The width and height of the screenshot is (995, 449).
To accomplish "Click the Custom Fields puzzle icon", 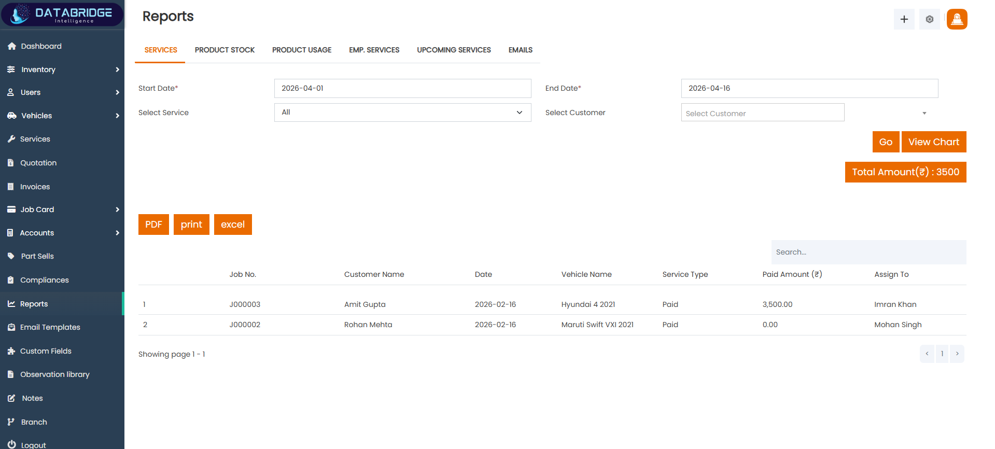I will (11, 351).
